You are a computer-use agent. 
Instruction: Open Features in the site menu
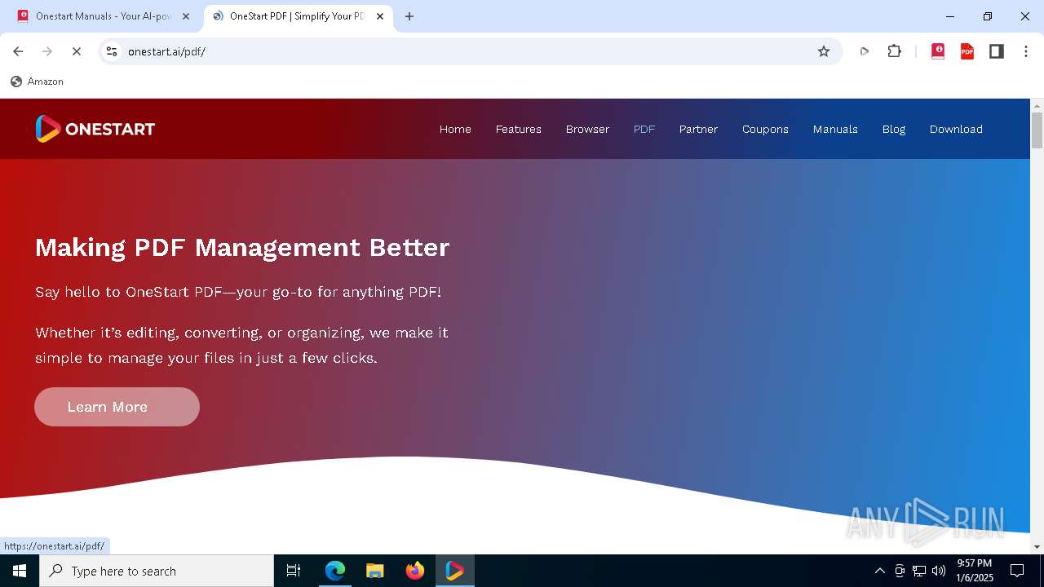(x=519, y=129)
